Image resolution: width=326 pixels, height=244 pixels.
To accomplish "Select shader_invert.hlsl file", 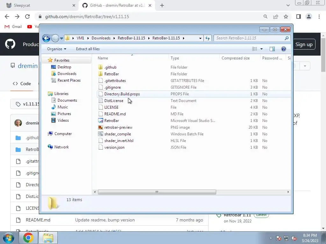I will (119, 141).
